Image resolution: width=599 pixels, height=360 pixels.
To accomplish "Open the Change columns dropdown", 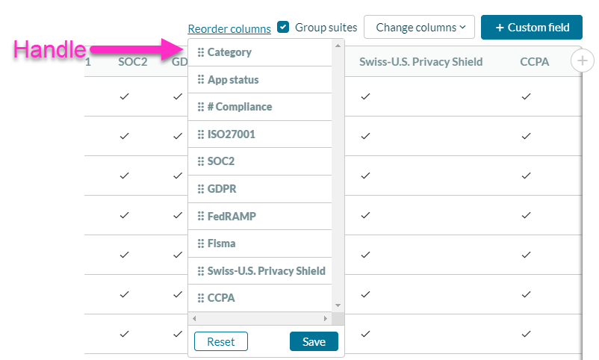I will pos(419,27).
